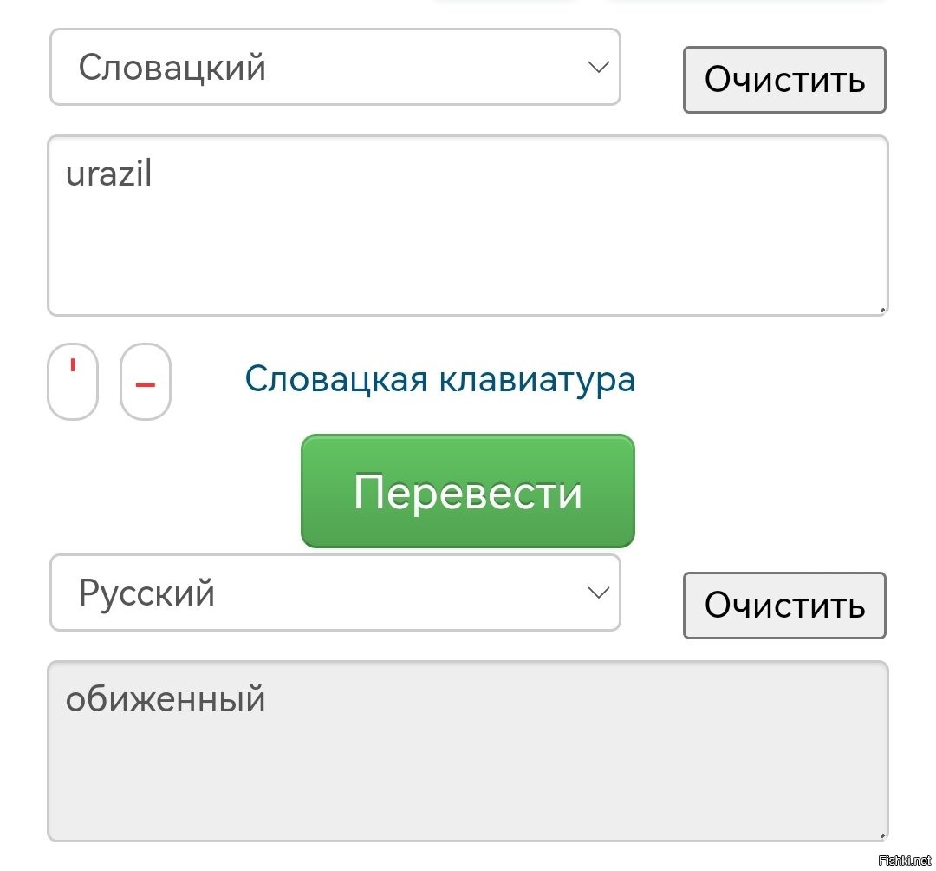The width and height of the screenshot is (936, 871).
Task: Click the Fishki.net watermark
Action: (x=905, y=861)
